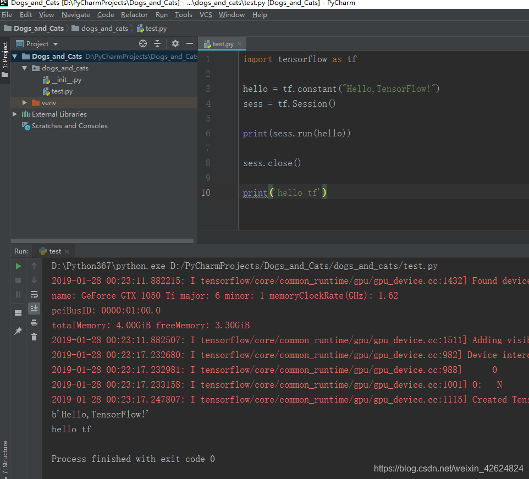Click the Pin Tab icon in Run panel
529x479 pixels.
(18, 331)
